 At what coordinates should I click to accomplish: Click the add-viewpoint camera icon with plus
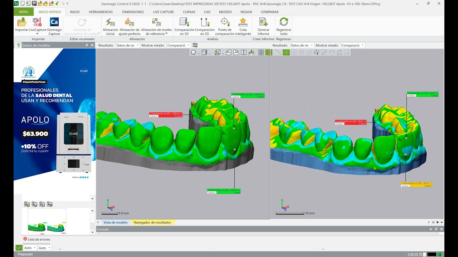tap(27, 204)
